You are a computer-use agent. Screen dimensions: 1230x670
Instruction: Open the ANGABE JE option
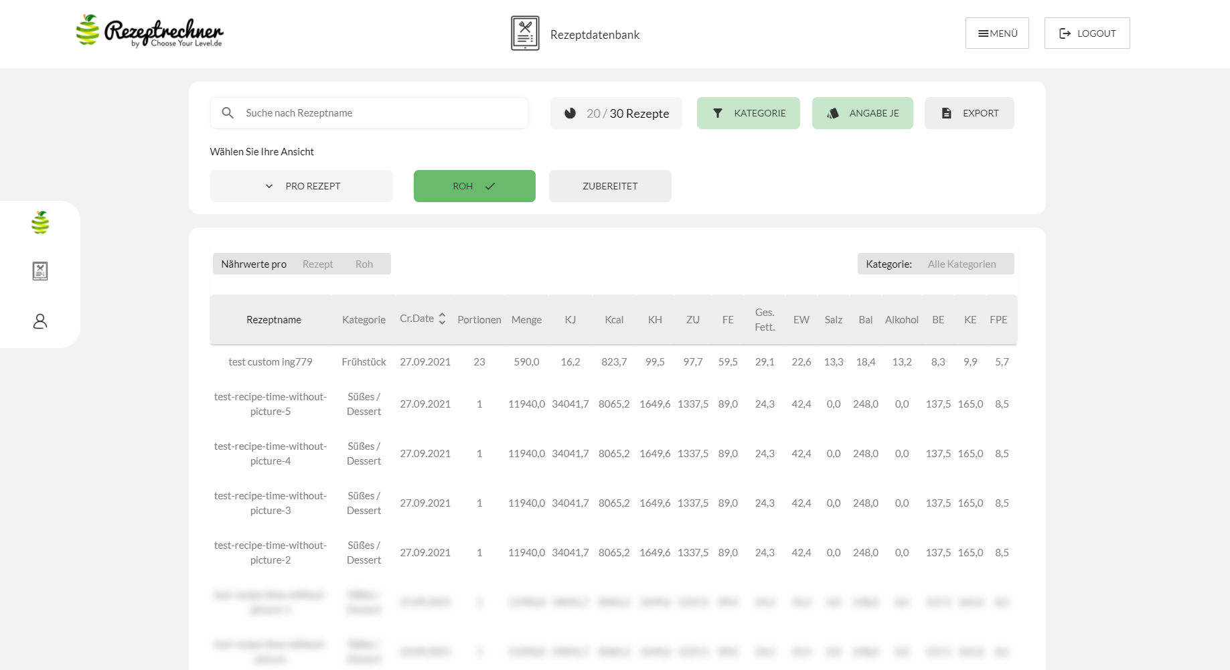tap(862, 113)
